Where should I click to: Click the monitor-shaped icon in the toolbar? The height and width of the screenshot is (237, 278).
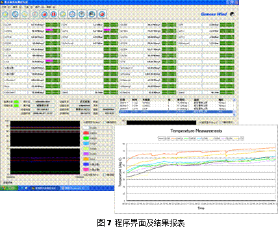pos(92,14)
